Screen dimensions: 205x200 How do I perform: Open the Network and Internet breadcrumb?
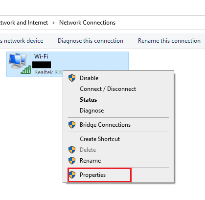click(x=24, y=23)
